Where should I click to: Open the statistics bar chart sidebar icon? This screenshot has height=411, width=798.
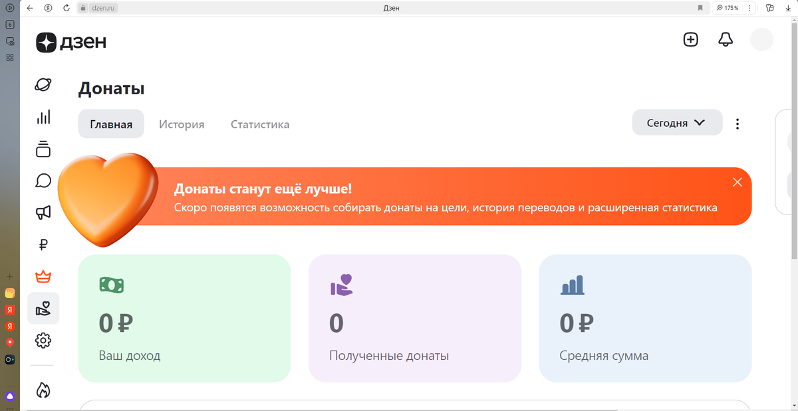click(43, 118)
